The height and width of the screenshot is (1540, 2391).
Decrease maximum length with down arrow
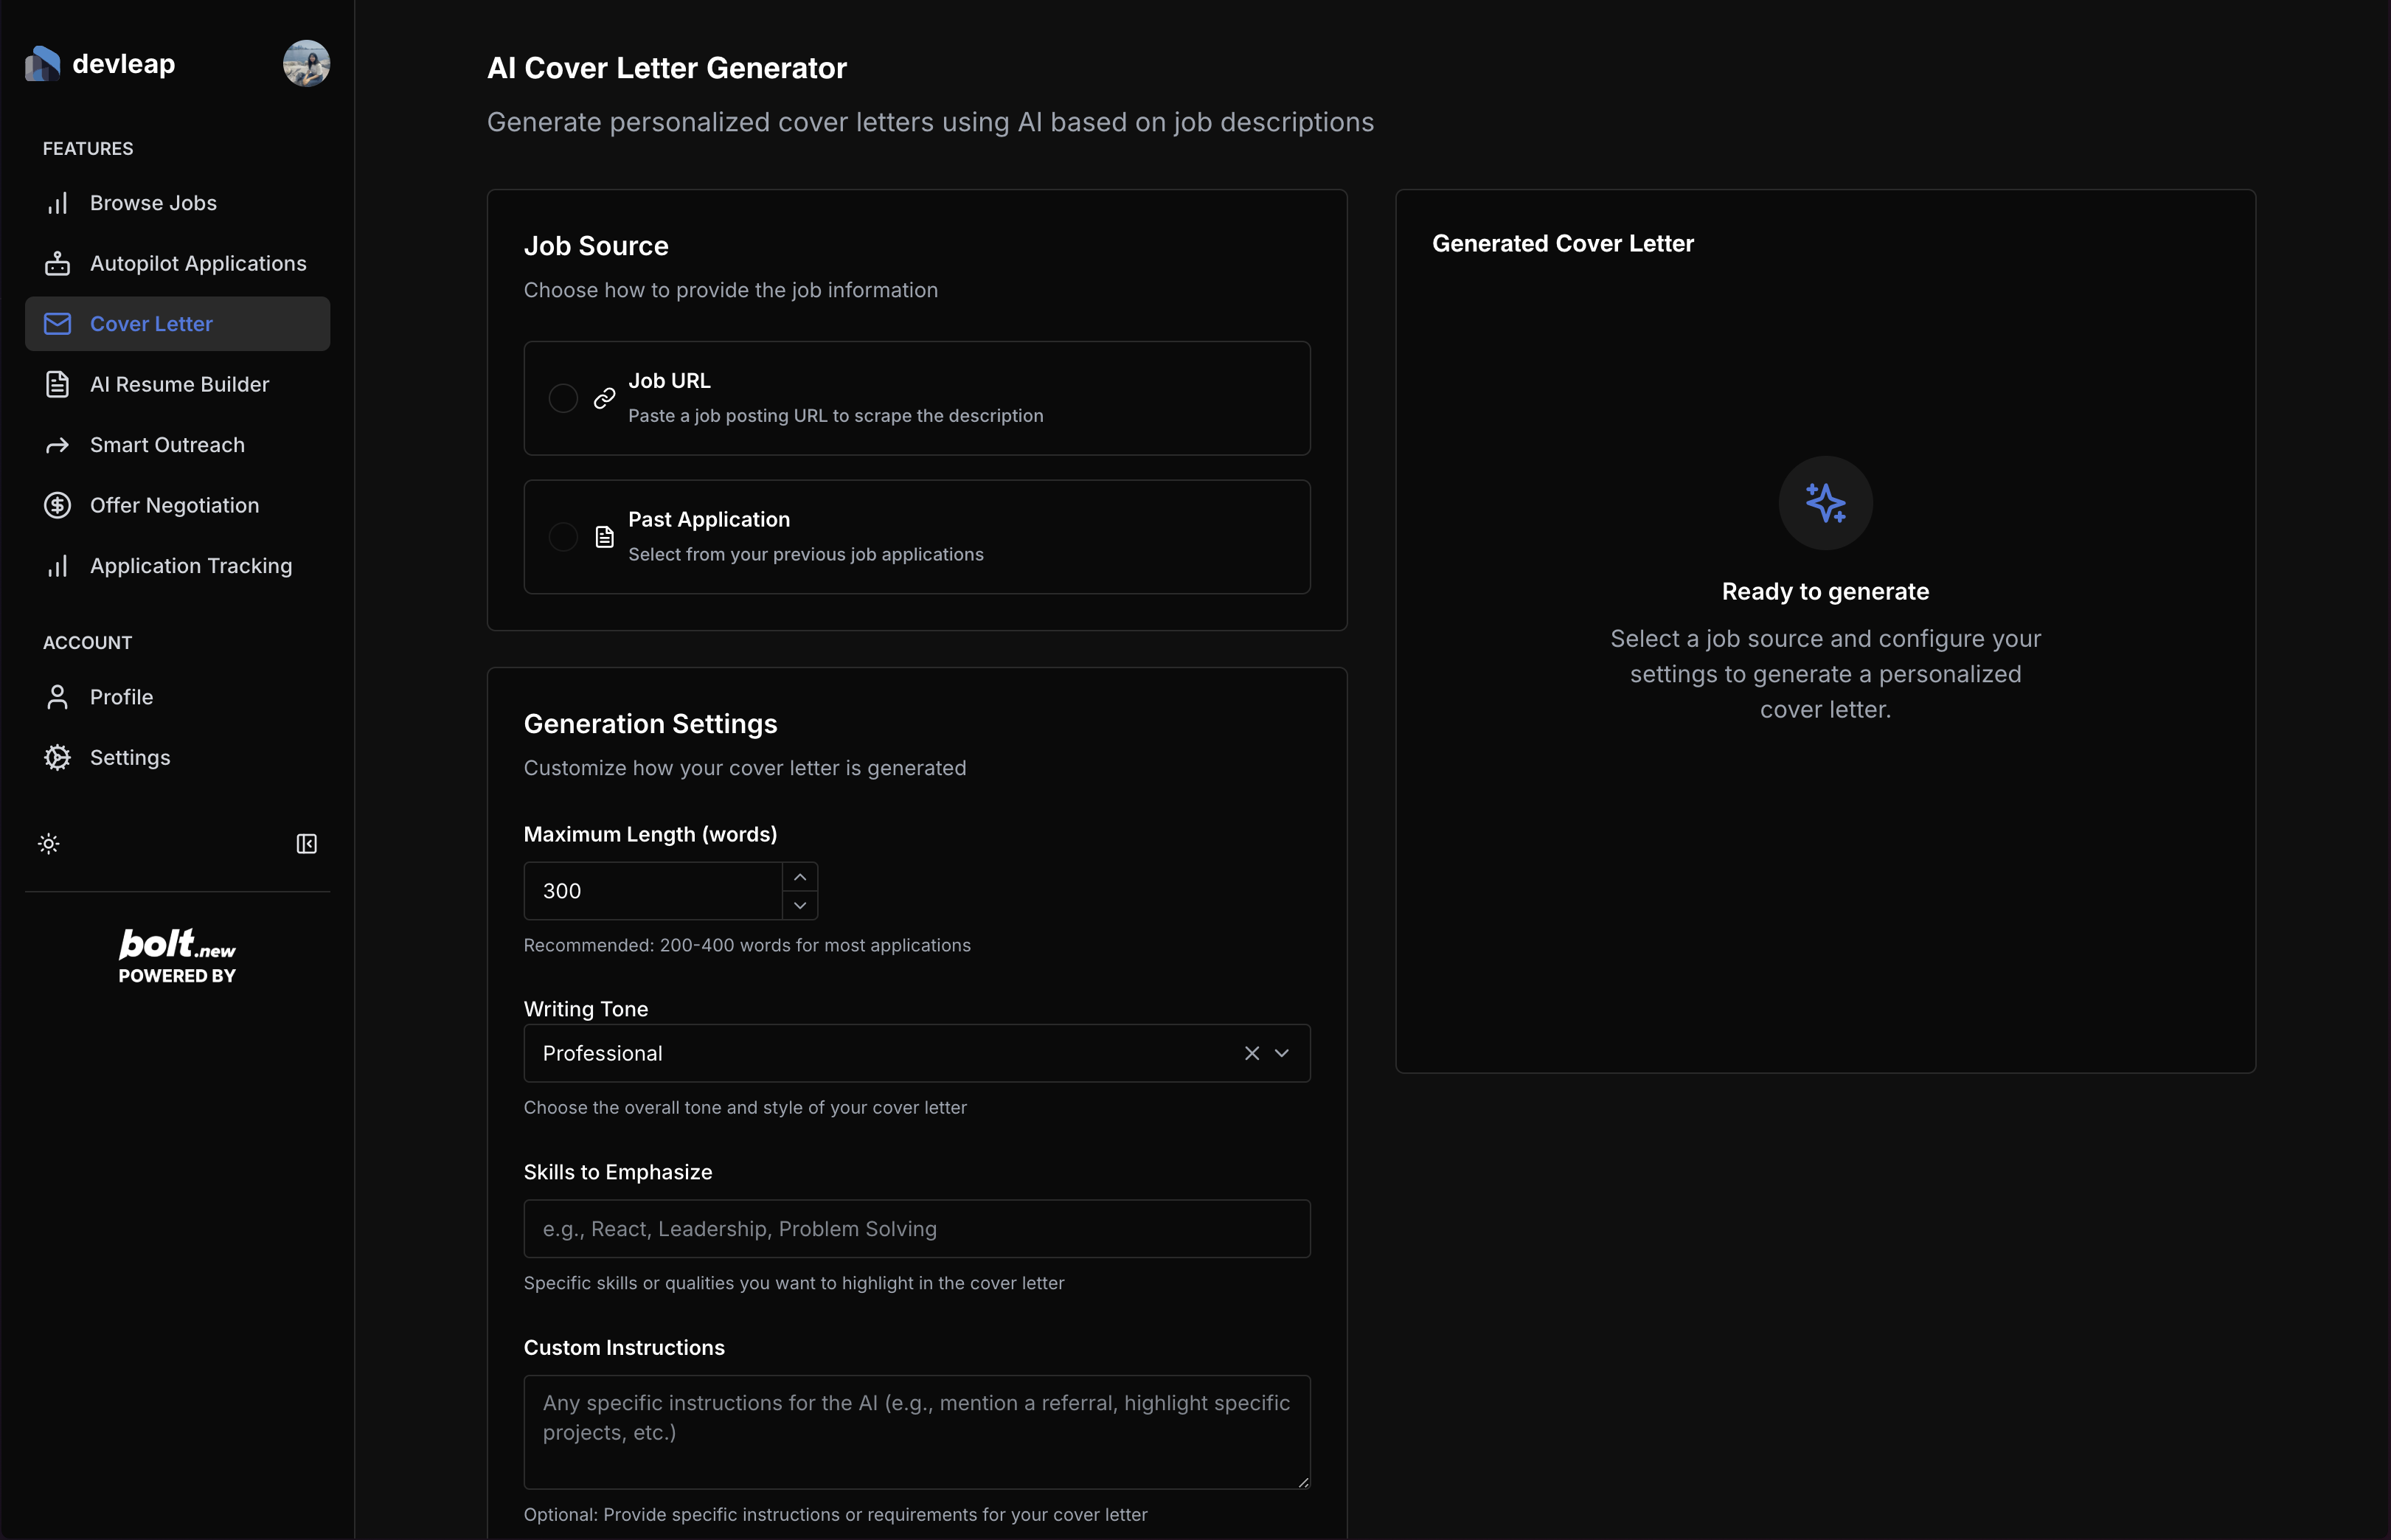[800, 905]
